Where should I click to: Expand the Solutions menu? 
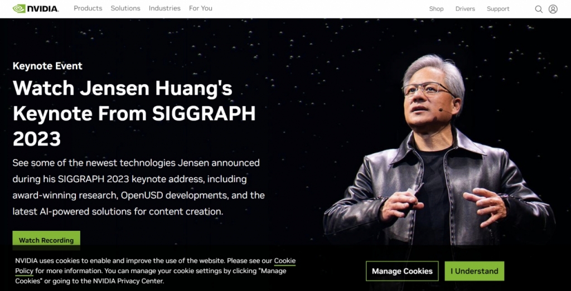(125, 8)
